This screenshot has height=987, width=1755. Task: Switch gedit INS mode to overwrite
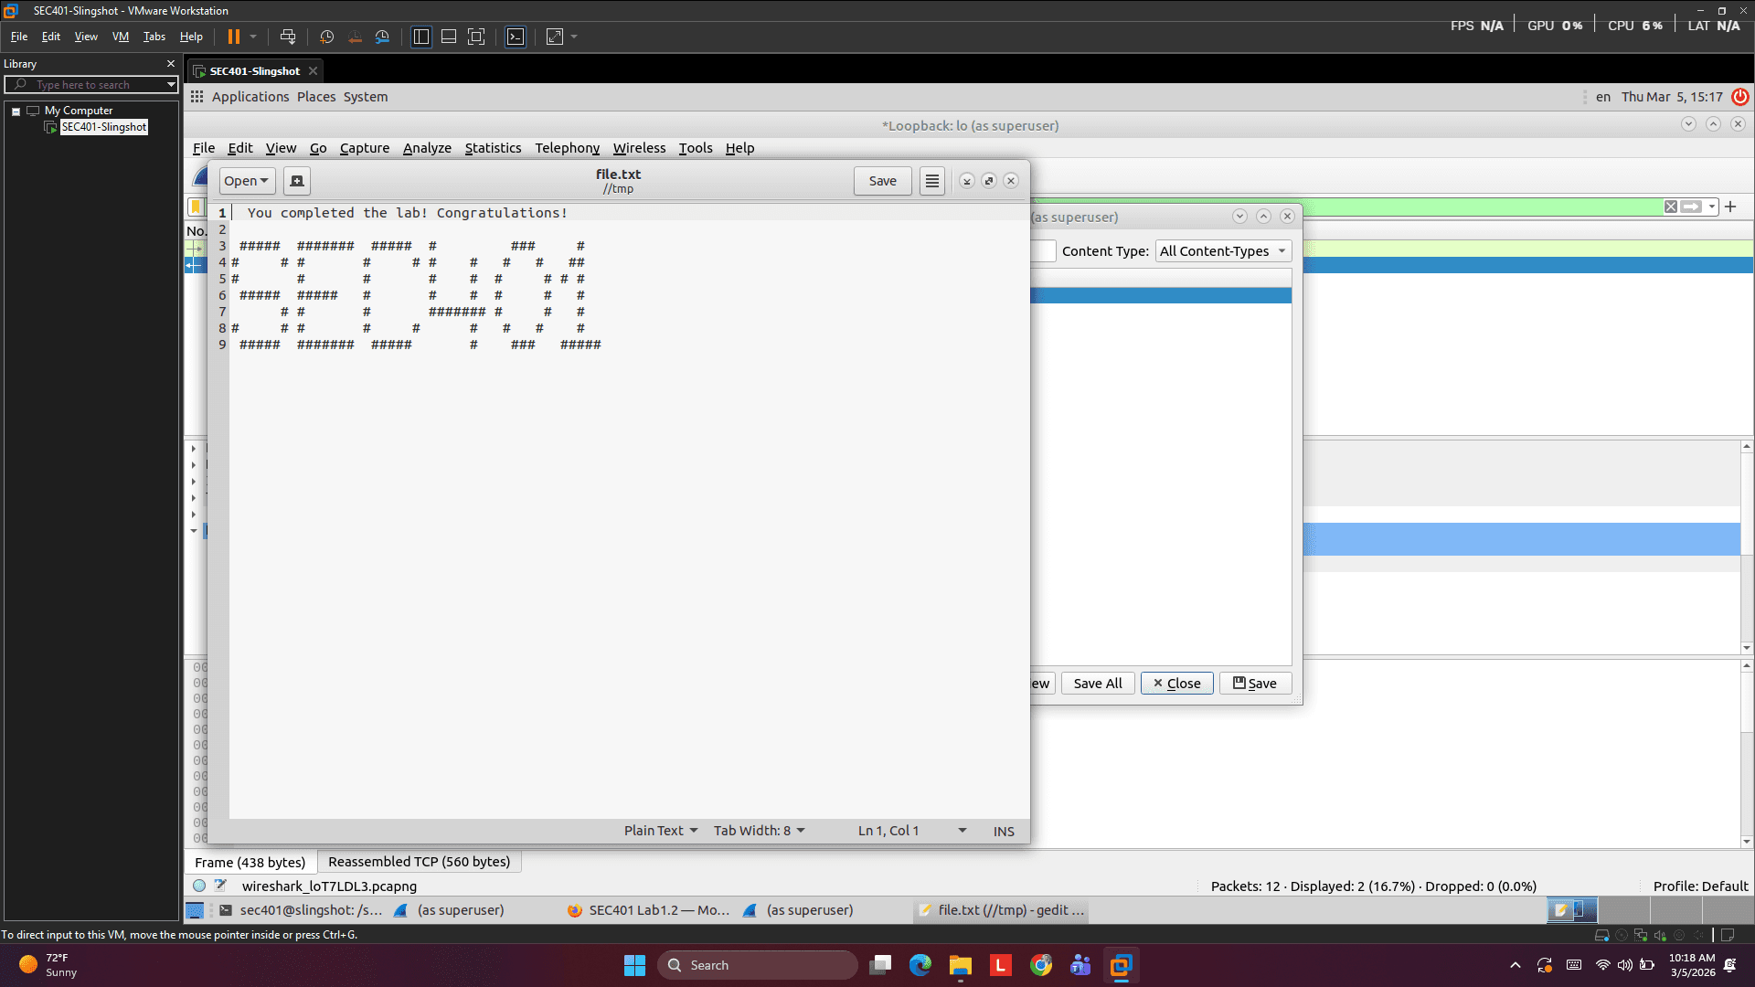(1003, 831)
